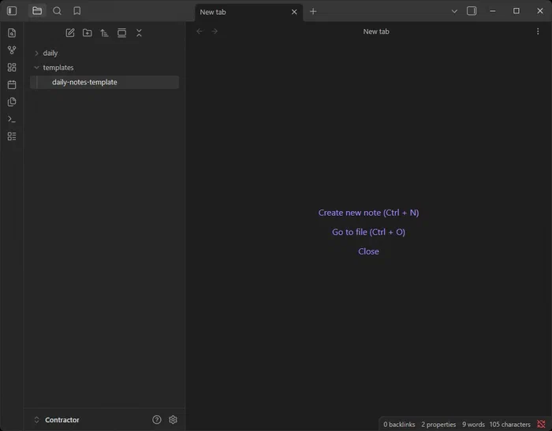Click red sync status icon
Viewport: 552px width, 431px height.
541,425
